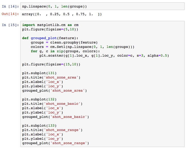Place cursor on plt.subplot(132) line
This screenshot has height=148, width=188.
[39, 99]
